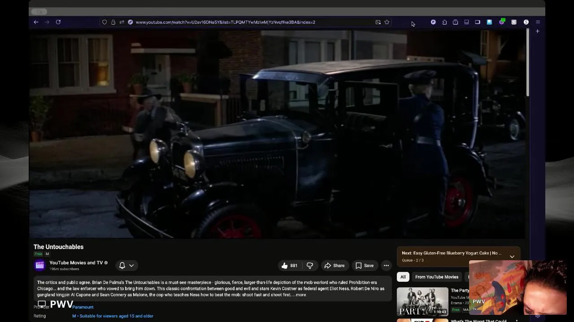This screenshot has height=322, width=574.
Task: Click the M rating suitability link
Action: (113, 316)
